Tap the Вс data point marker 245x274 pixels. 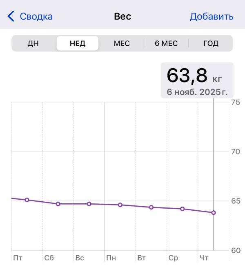[89, 204]
